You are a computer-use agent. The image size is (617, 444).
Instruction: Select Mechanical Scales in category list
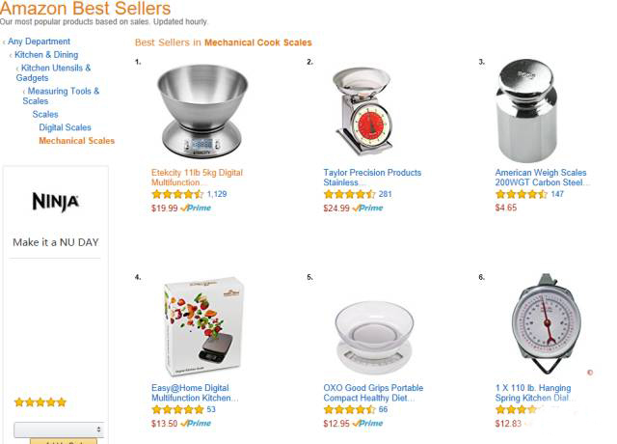click(x=77, y=141)
